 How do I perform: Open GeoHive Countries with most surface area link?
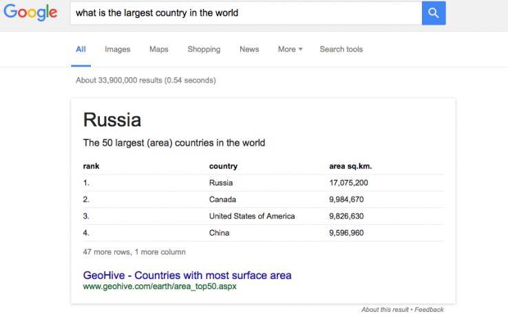click(187, 275)
